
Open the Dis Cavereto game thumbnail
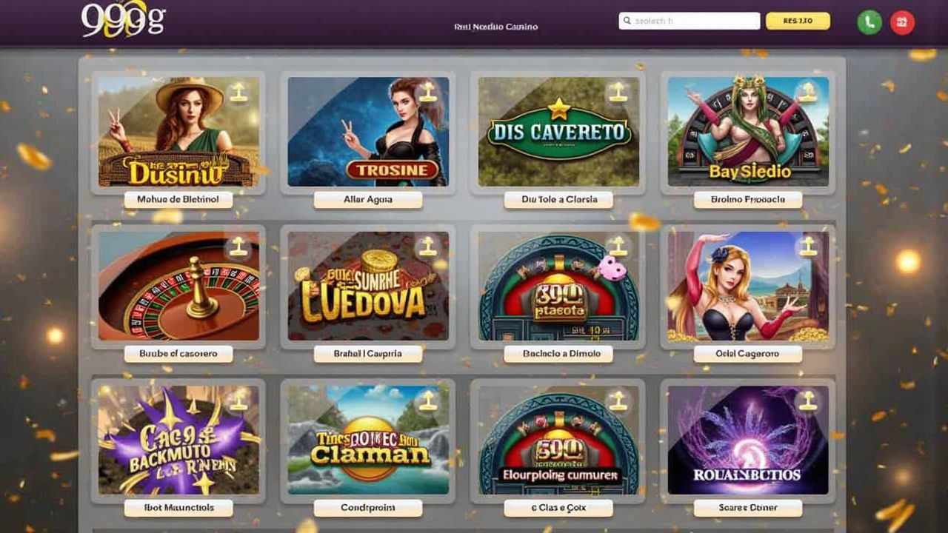[558, 132]
